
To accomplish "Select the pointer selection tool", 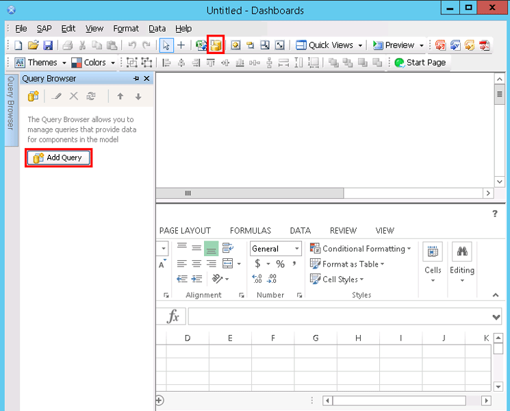I will pyautogui.click(x=166, y=45).
